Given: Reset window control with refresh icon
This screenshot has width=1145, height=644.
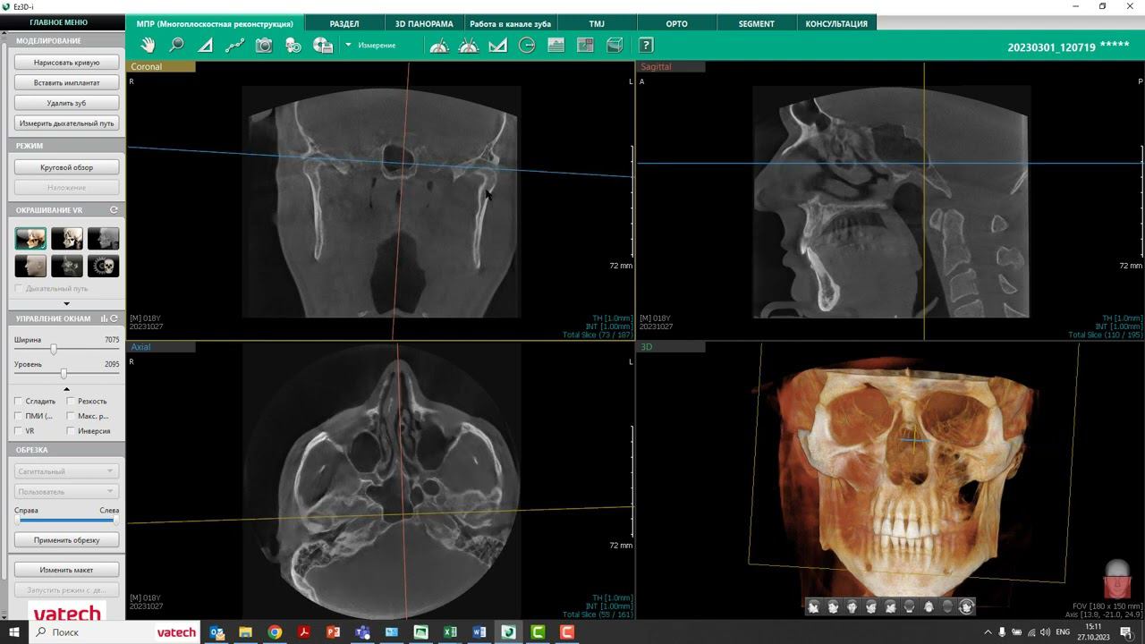Looking at the screenshot, I should click(x=114, y=318).
